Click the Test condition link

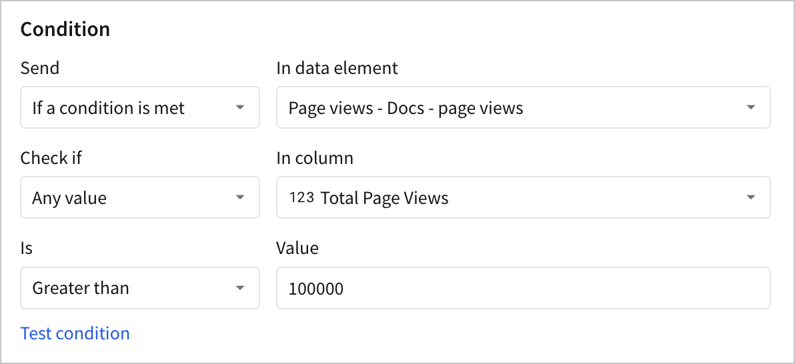point(75,333)
